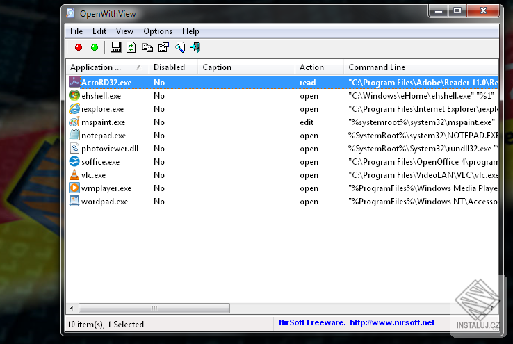
Task: Click the 'open' action for soffice.exe
Action: 309,162
